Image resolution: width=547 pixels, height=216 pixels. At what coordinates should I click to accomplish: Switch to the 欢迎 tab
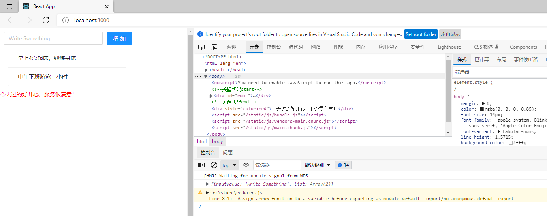click(231, 47)
